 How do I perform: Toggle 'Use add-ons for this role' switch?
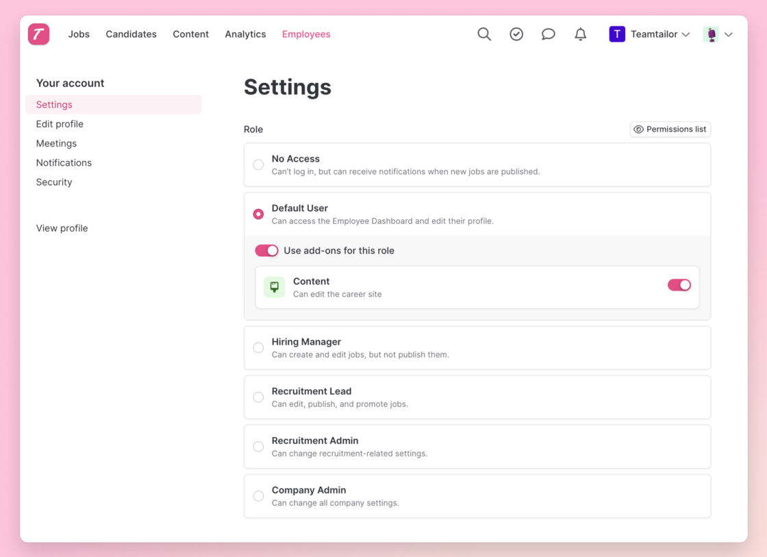point(267,251)
